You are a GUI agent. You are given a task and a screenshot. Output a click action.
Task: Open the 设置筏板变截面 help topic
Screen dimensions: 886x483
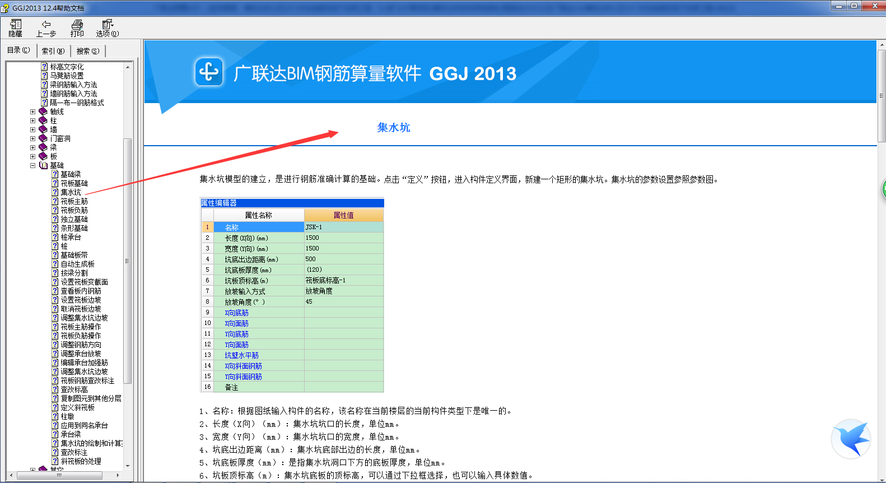coord(84,282)
